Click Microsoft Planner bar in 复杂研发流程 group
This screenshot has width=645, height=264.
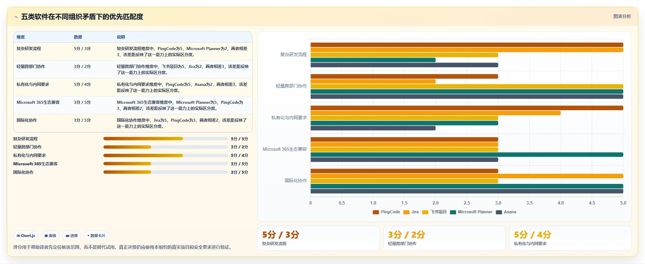coord(373,60)
